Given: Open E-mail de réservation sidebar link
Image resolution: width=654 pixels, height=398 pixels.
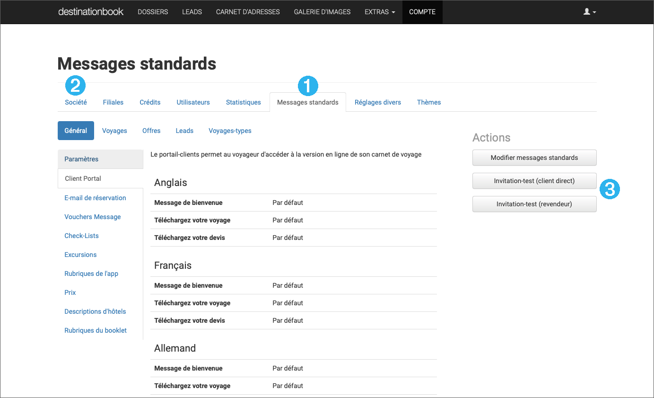Looking at the screenshot, I should (95, 198).
